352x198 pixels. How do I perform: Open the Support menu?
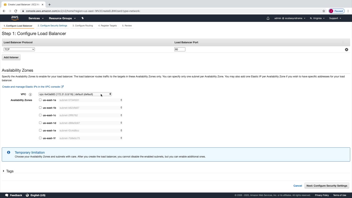(x=335, y=18)
